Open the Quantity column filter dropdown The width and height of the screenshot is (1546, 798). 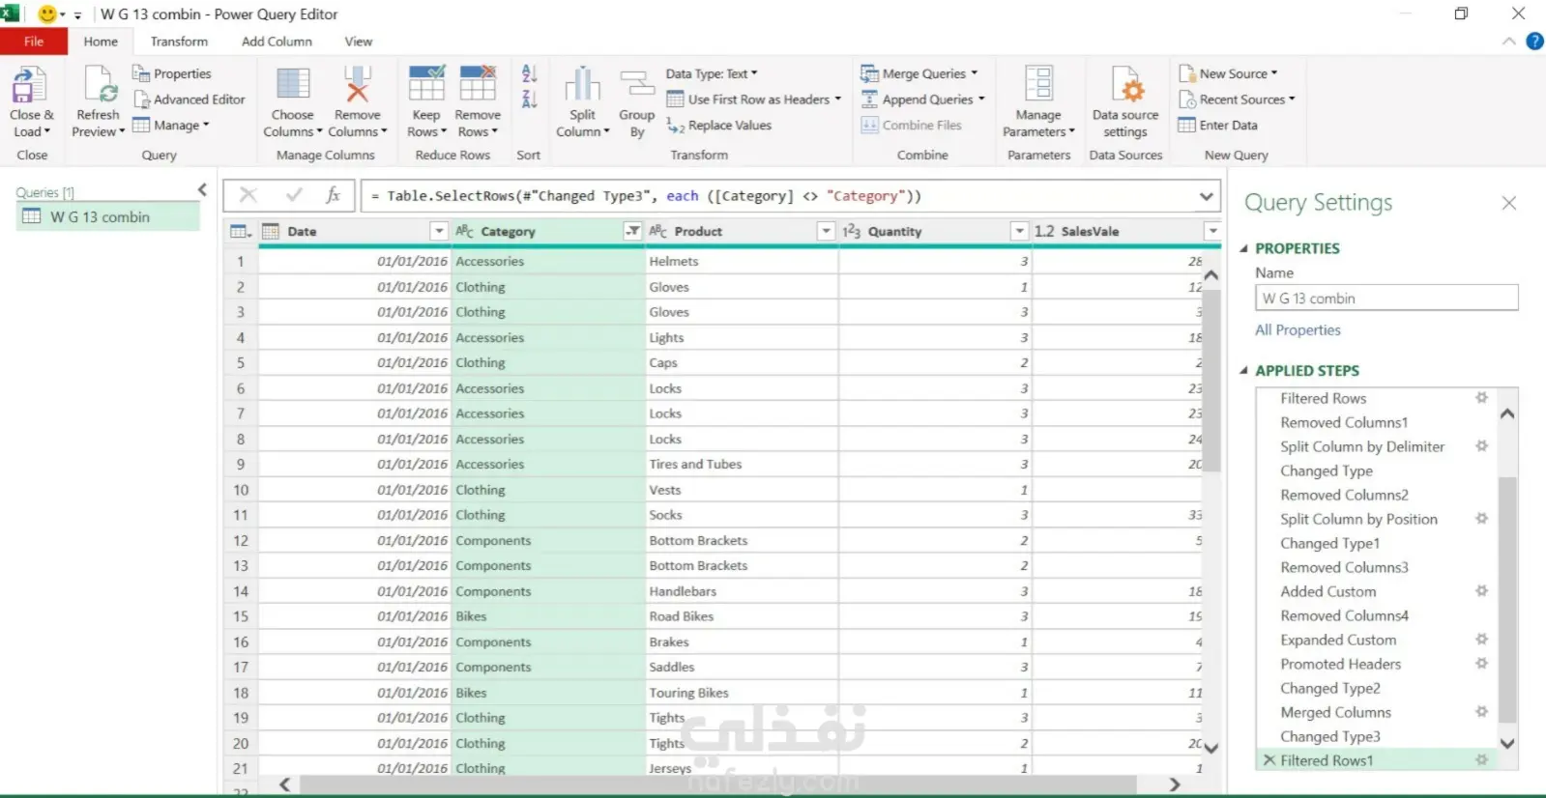[x=1019, y=232]
